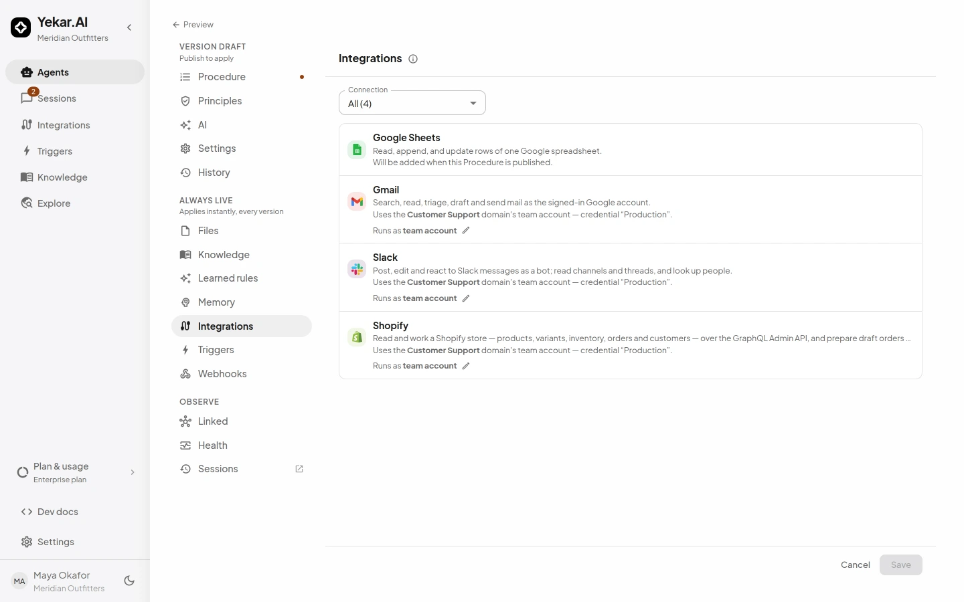Viewport: 964px width, 602px height.
Task: Open Knowledge under Always Live
Action: [x=242, y=255]
